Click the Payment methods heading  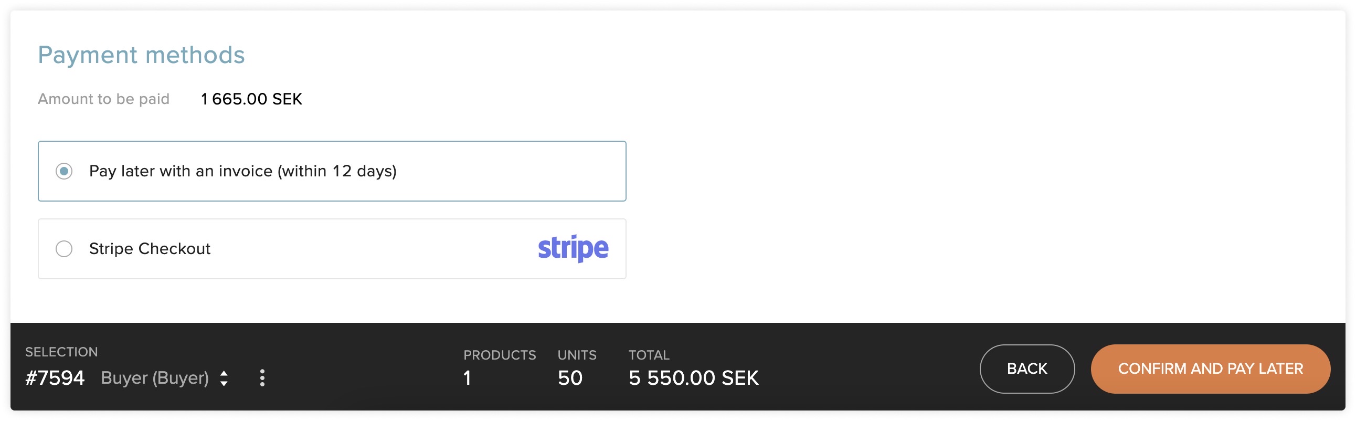pyautogui.click(x=141, y=55)
